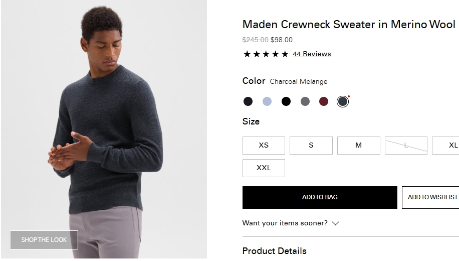Click the first rating star
The width and height of the screenshot is (459, 261).
pos(247,54)
